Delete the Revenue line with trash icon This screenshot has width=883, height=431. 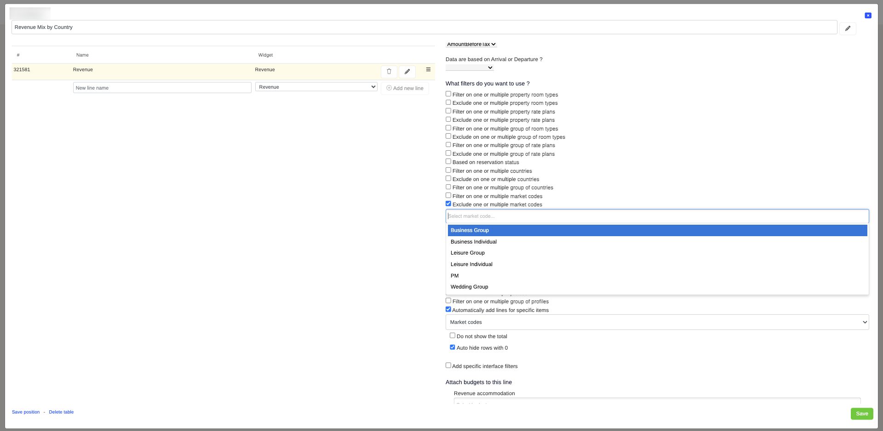coord(389,72)
